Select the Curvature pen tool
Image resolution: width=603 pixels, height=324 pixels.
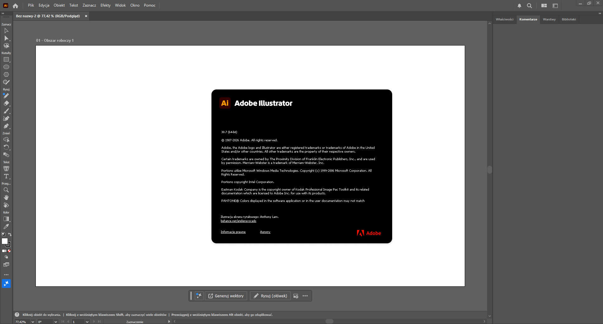(x=6, y=118)
